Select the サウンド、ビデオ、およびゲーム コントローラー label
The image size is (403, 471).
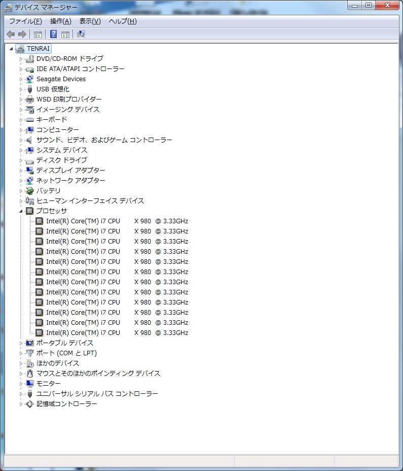(x=104, y=140)
